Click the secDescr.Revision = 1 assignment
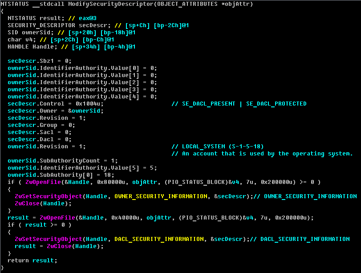 (46, 118)
